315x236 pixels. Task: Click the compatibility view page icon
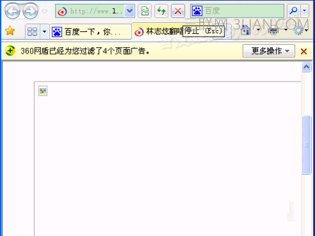(x=144, y=11)
